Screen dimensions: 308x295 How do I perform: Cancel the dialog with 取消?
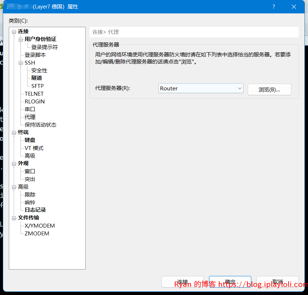(x=278, y=282)
